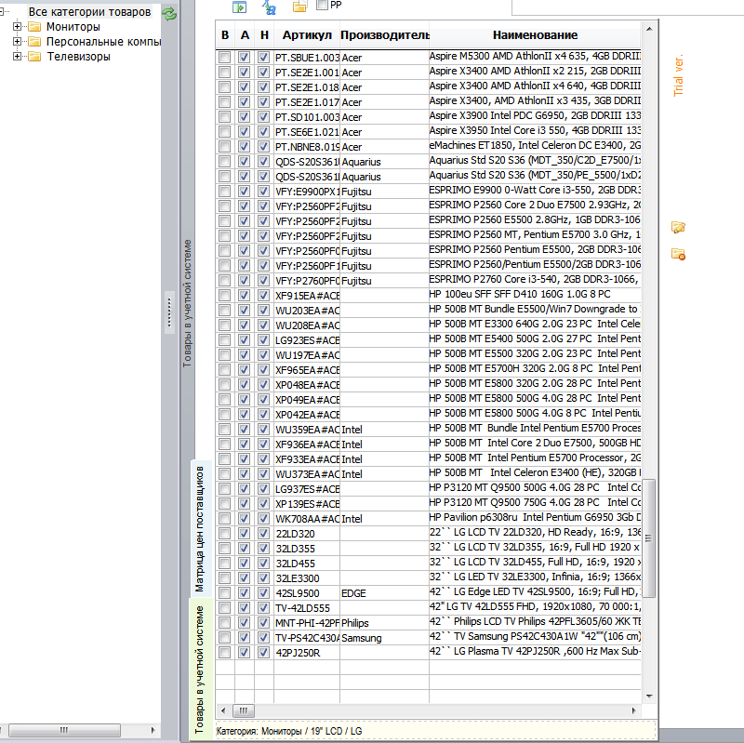Click the Н column header

[264, 35]
